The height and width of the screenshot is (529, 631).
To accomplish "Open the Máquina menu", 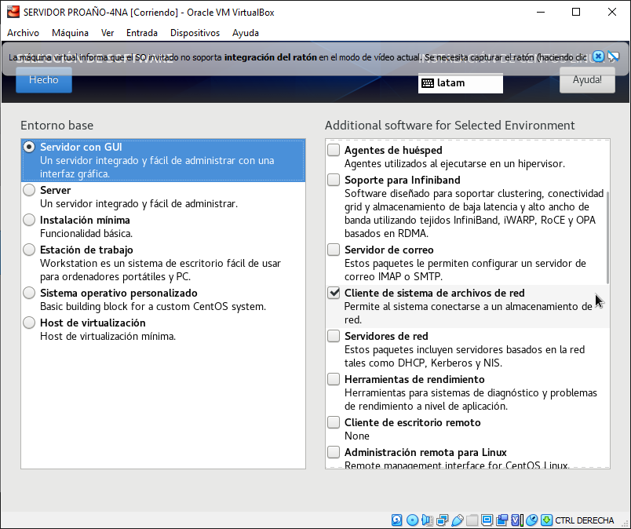I will [72, 33].
